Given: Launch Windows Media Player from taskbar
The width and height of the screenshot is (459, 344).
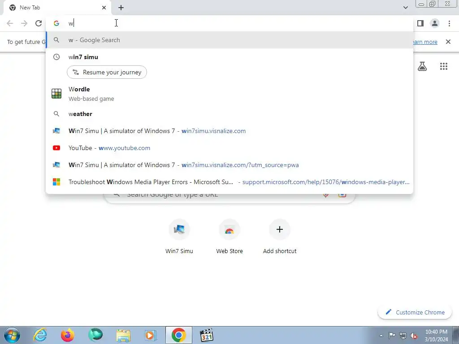Looking at the screenshot, I should click(151, 335).
